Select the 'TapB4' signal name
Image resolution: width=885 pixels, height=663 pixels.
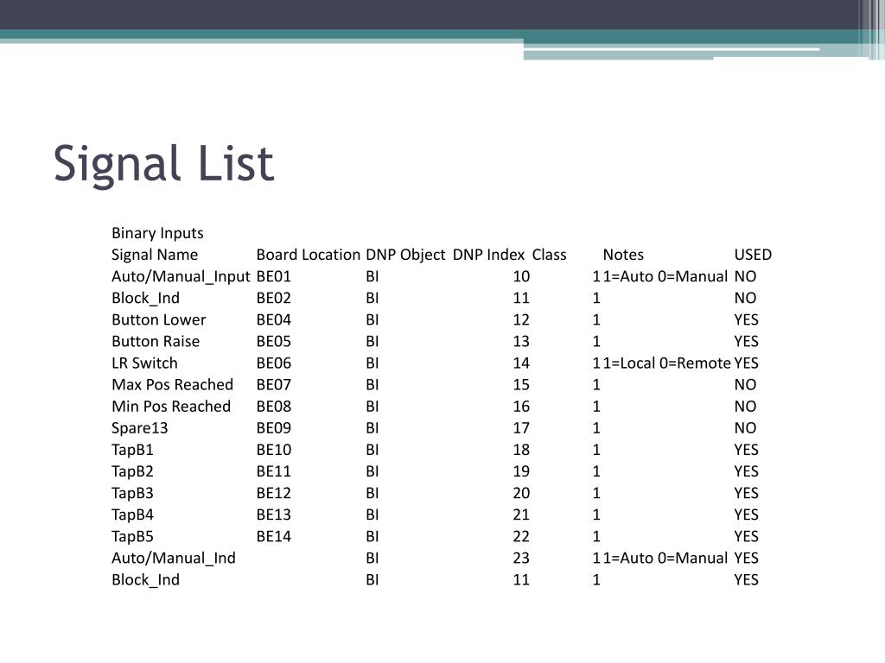132,515
